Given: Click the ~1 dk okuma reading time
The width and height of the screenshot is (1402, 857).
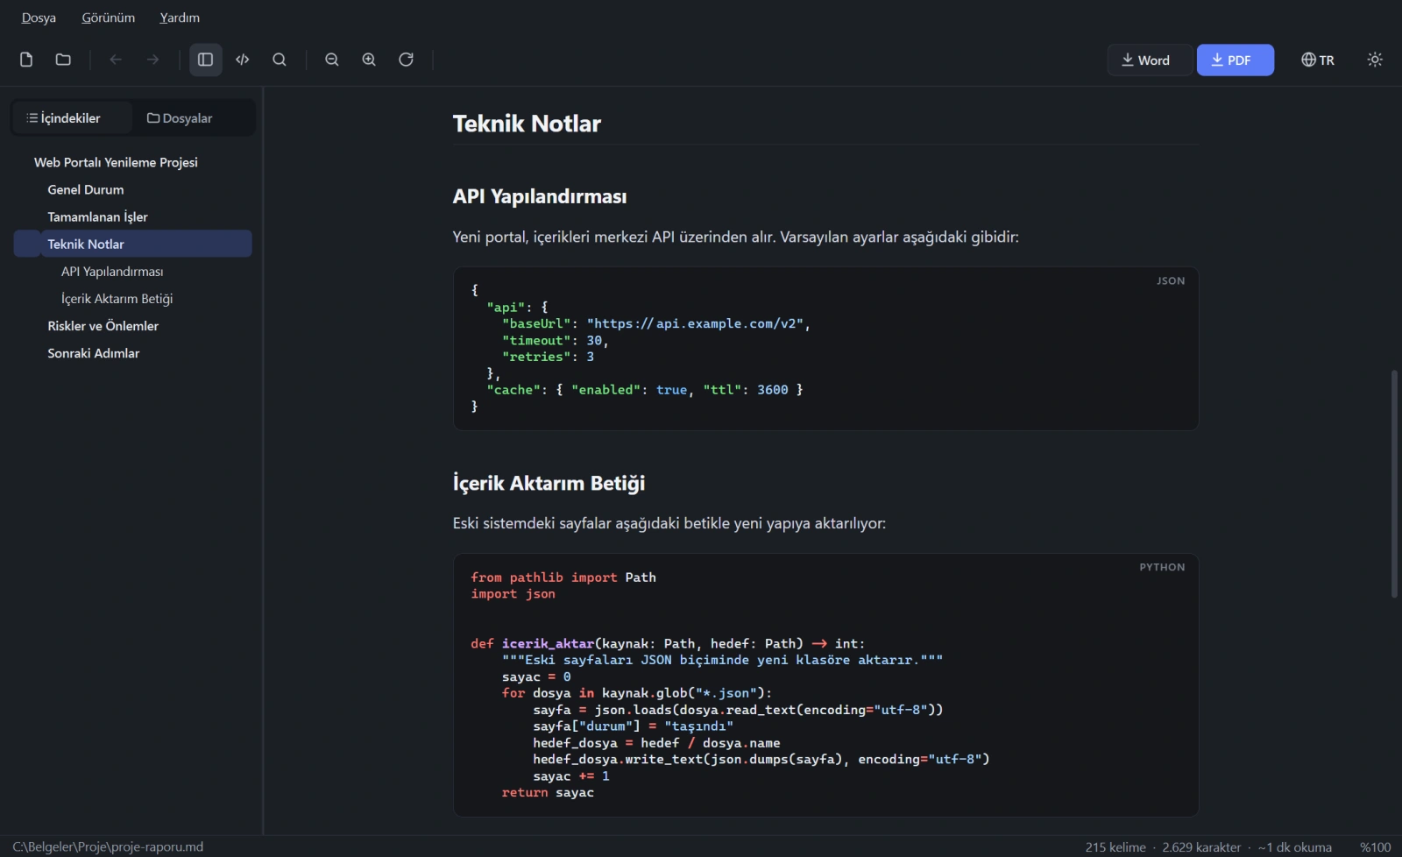Looking at the screenshot, I should point(1295,847).
